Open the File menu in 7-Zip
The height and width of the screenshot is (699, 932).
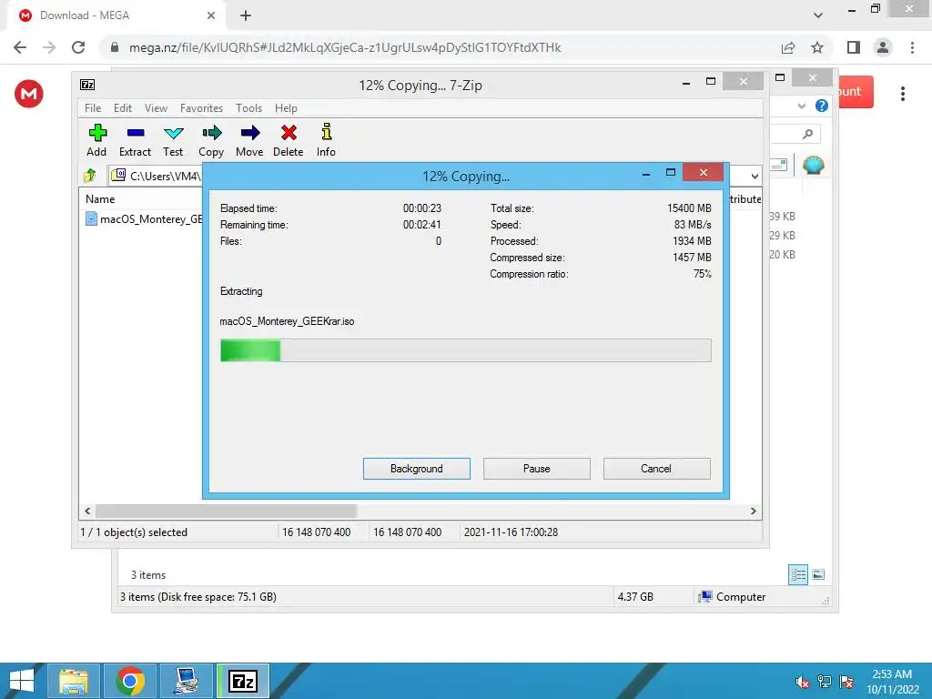click(93, 108)
